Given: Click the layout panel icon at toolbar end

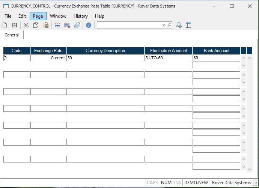Looking at the screenshot, I should click(x=188, y=25).
